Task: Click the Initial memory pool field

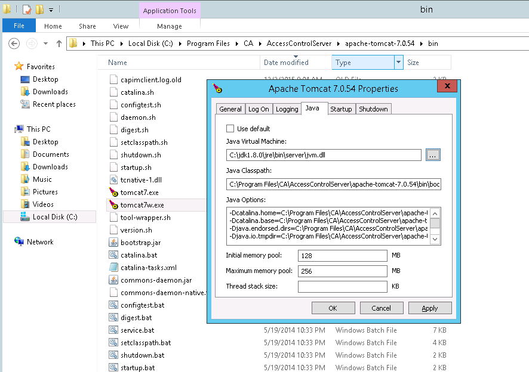Action: coord(343,255)
